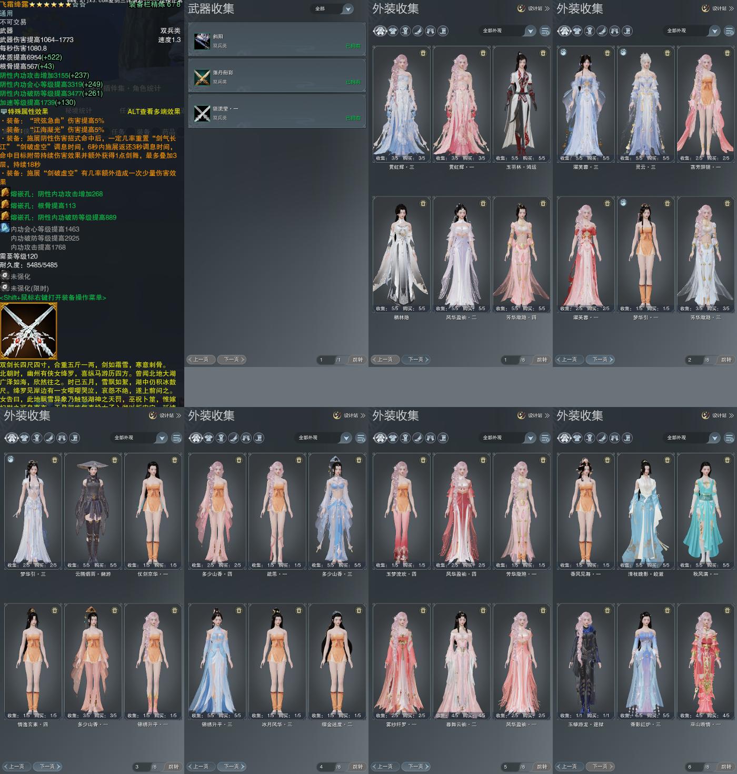Click the trash icon on the 风华盈袖·四 card

pos(483,460)
